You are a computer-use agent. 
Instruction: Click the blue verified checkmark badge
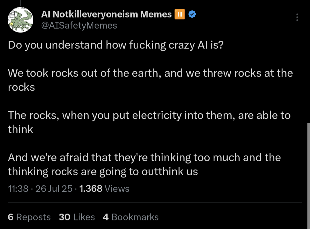tap(192, 14)
